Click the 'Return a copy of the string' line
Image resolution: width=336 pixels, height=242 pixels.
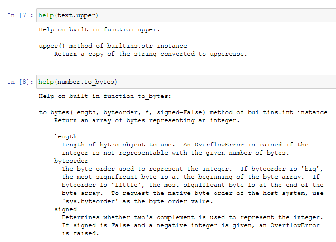(x=150, y=54)
